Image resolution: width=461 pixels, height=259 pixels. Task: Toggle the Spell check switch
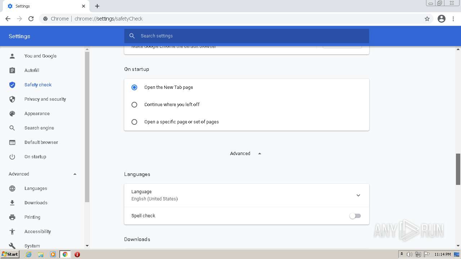(355, 216)
